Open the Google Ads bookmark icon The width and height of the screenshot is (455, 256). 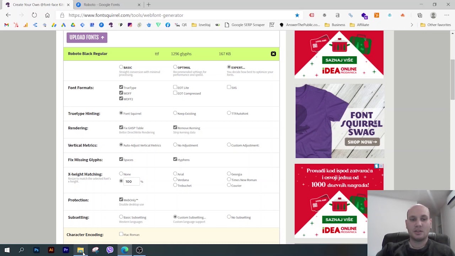pyautogui.click(x=63, y=25)
